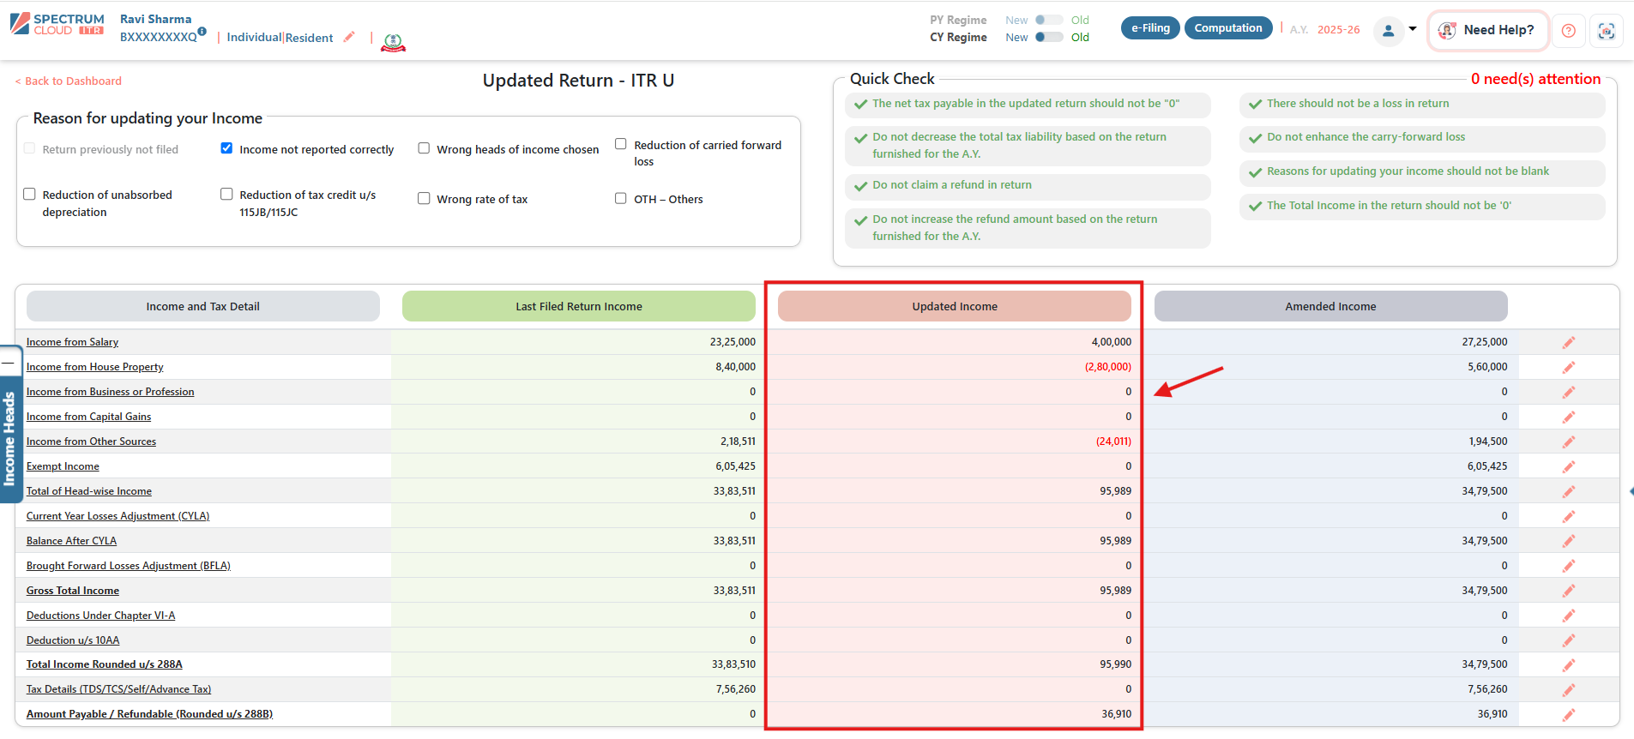This screenshot has height=739, width=1634.
Task: Open Income from Business or Profession link
Action: click(110, 392)
